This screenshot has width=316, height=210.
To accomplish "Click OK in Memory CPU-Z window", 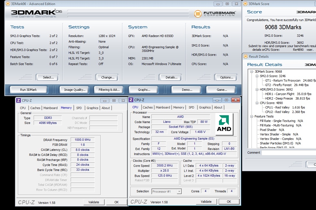I will coord(116,202).
